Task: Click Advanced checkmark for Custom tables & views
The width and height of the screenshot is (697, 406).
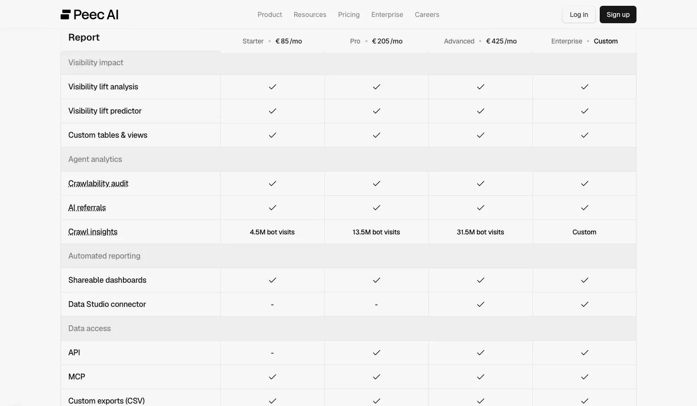Action: tap(481, 135)
